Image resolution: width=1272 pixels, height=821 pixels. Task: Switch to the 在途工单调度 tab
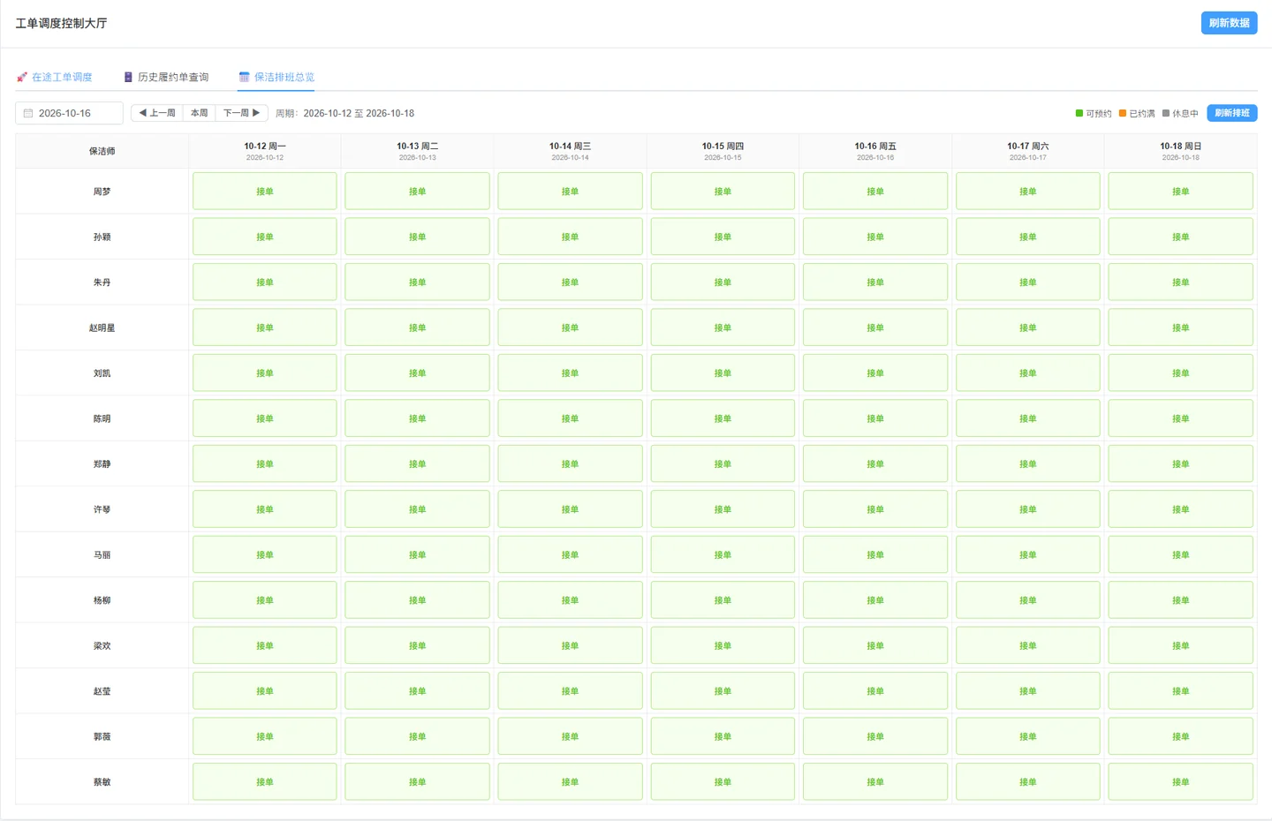(54, 77)
